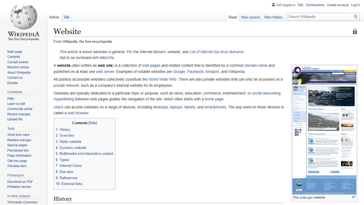Jump to Multimedia and interactive content

pyautogui.click(x=86, y=154)
